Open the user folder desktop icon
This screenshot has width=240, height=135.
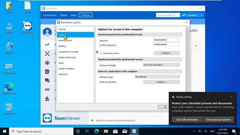[9, 7]
